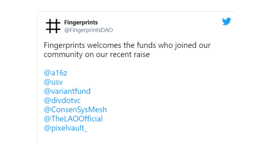Viewport: 259px width, 143px height.
Task: Open the @ConsenSysMesh mention link
Action: coord(75,109)
